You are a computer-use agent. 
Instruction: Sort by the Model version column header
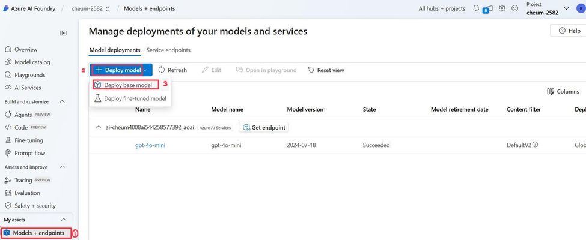click(305, 109)
